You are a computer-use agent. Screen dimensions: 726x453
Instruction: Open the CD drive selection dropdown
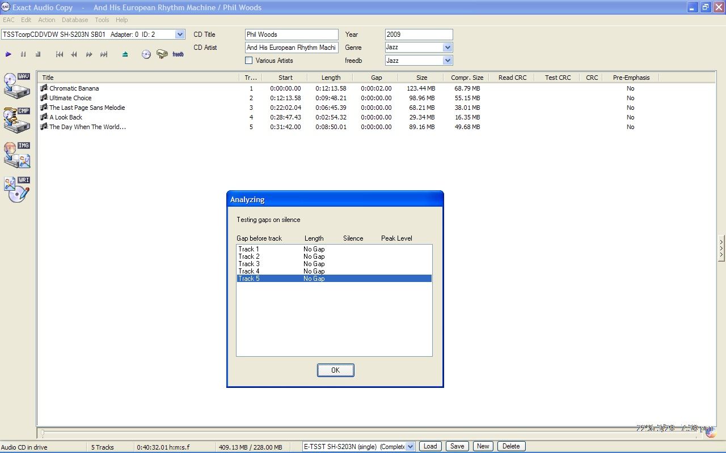point(180,35)
